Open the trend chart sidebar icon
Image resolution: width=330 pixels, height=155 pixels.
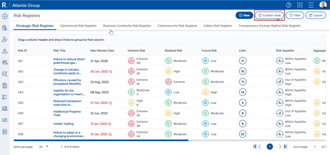coord(5,120)
